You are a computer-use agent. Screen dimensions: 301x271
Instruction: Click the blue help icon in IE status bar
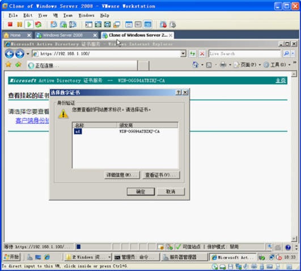tap(288, 247)
